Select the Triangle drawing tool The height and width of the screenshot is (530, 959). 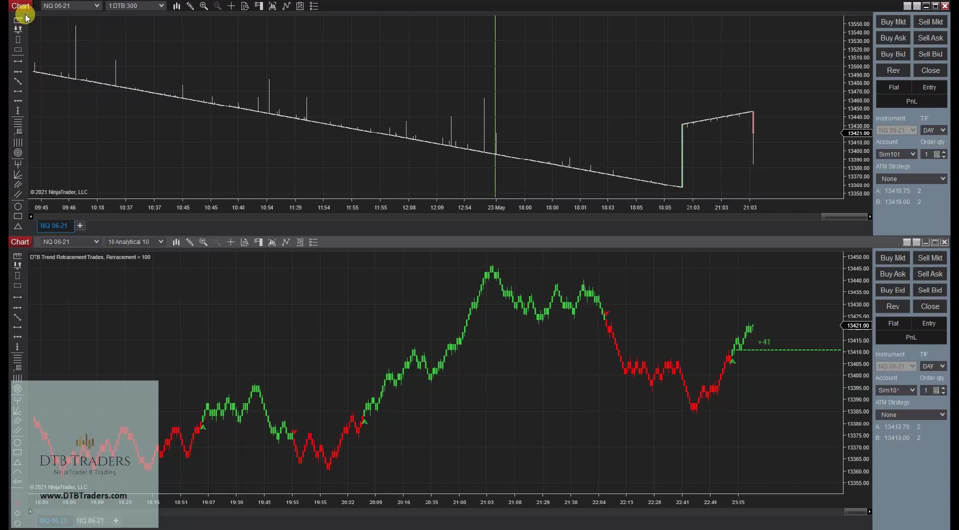coord(17,227)
